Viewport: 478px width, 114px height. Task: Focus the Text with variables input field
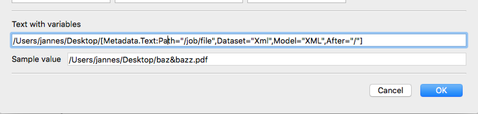[x=239, y=40]
